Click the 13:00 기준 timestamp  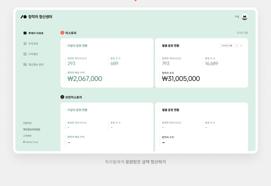pyautogui.click(x=242, y=33)
